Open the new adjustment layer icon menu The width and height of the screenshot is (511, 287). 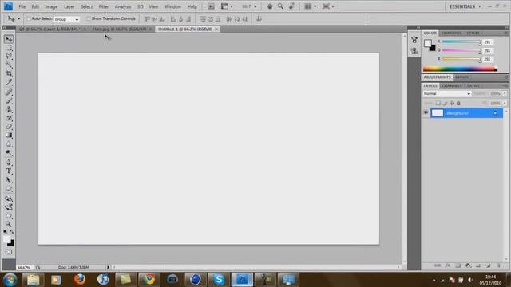click(469, 265)
